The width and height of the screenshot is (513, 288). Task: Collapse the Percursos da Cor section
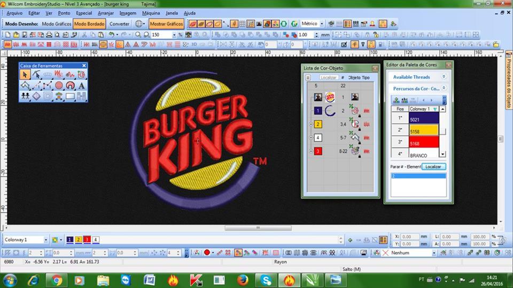[444, 88]
